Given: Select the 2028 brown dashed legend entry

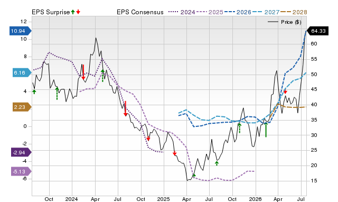Looking at the screenshot, I should (x=294, y=12).
